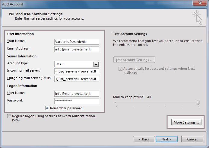Click left end of offline mail slider track
The height and width of the screenshot is (148, 209).
pyautogui.click(x=116, y=103)
